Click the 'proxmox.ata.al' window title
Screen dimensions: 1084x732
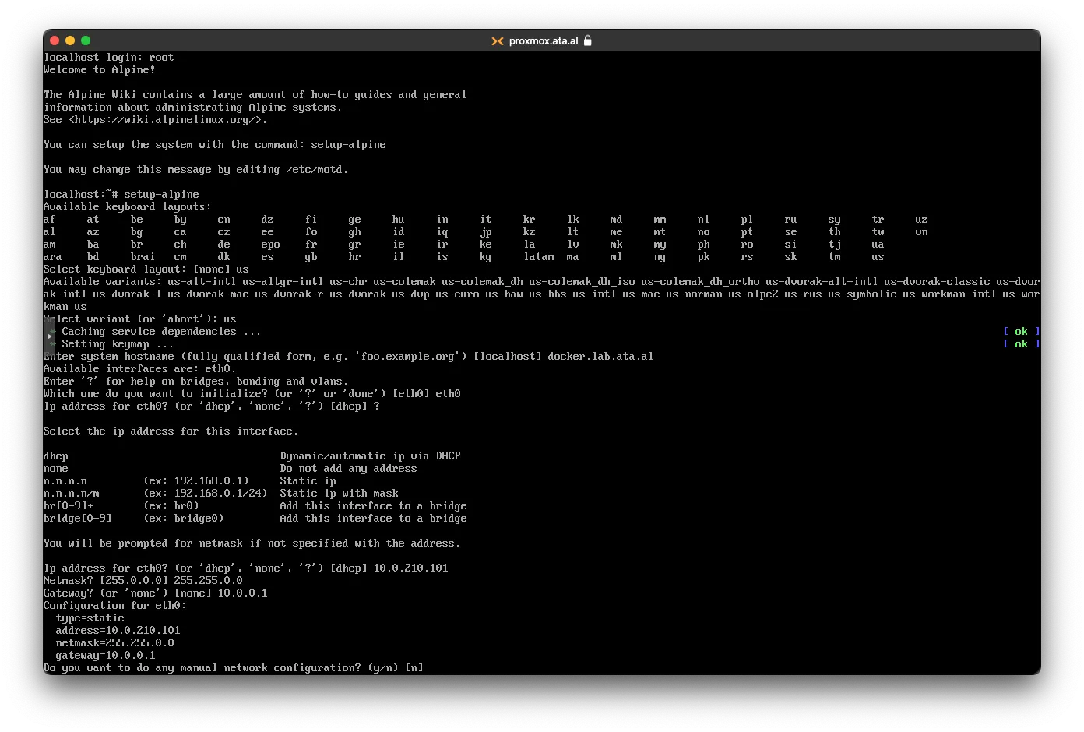tap(544, 41)
